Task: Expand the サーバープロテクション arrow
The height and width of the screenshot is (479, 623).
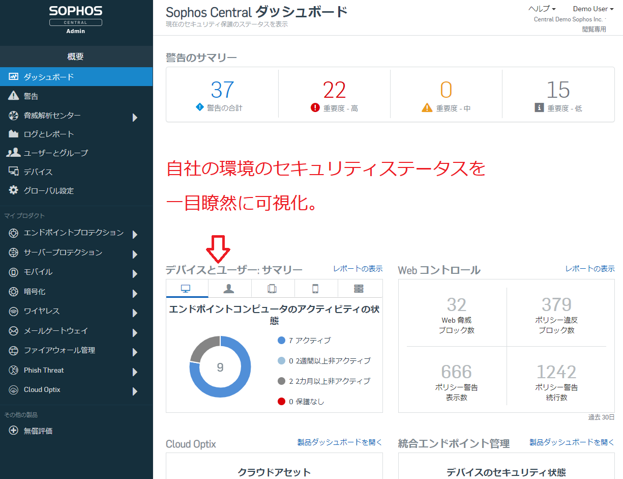Action: pos(135,255)
